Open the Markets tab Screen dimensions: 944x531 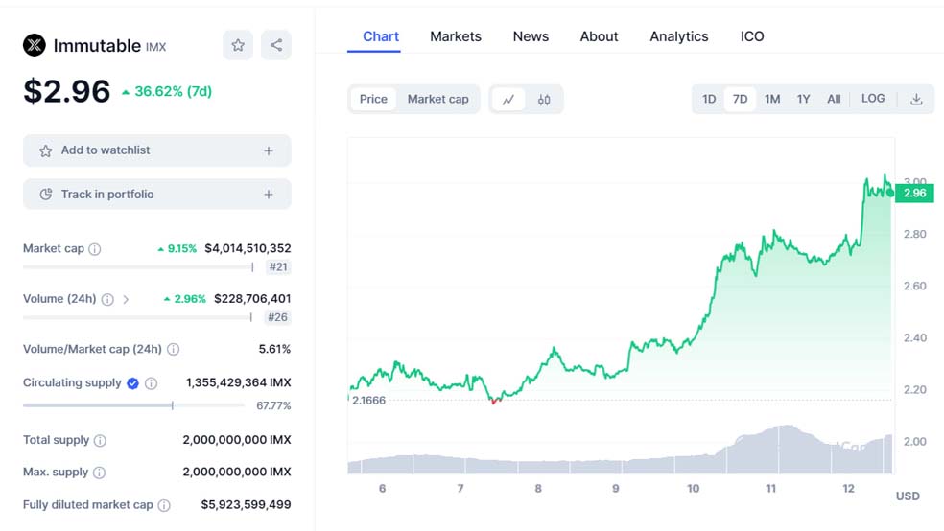[x=456, y=36]
